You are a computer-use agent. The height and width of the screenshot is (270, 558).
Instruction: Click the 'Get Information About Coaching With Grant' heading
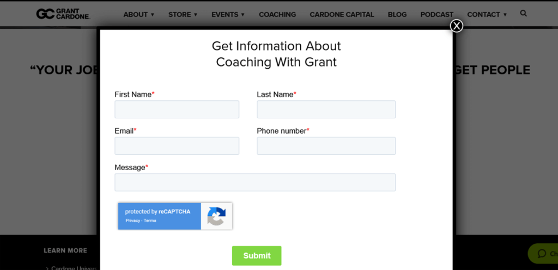pyautogui.click(x=276, y=54)
